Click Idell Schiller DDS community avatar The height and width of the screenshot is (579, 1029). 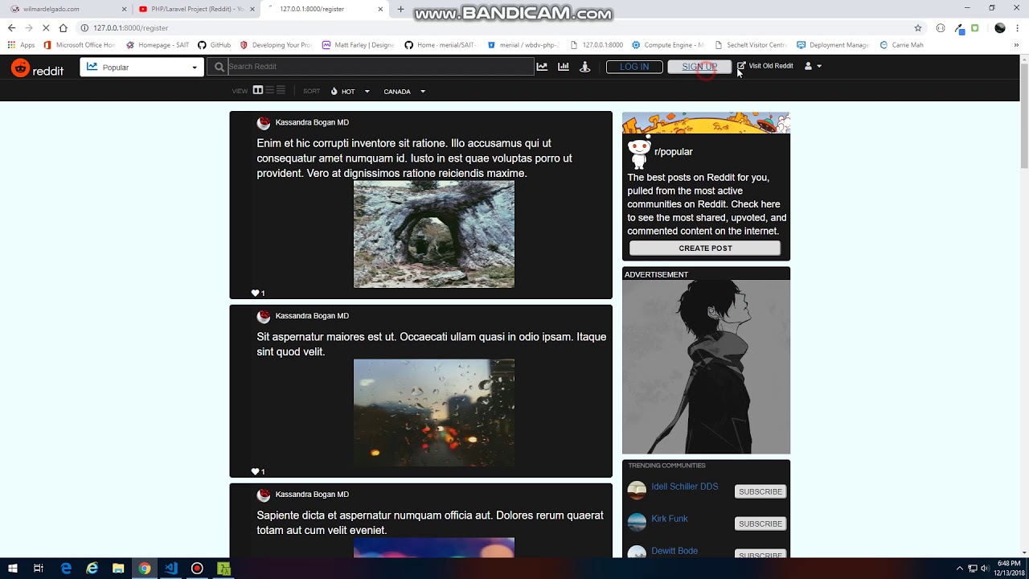point(637,491)
